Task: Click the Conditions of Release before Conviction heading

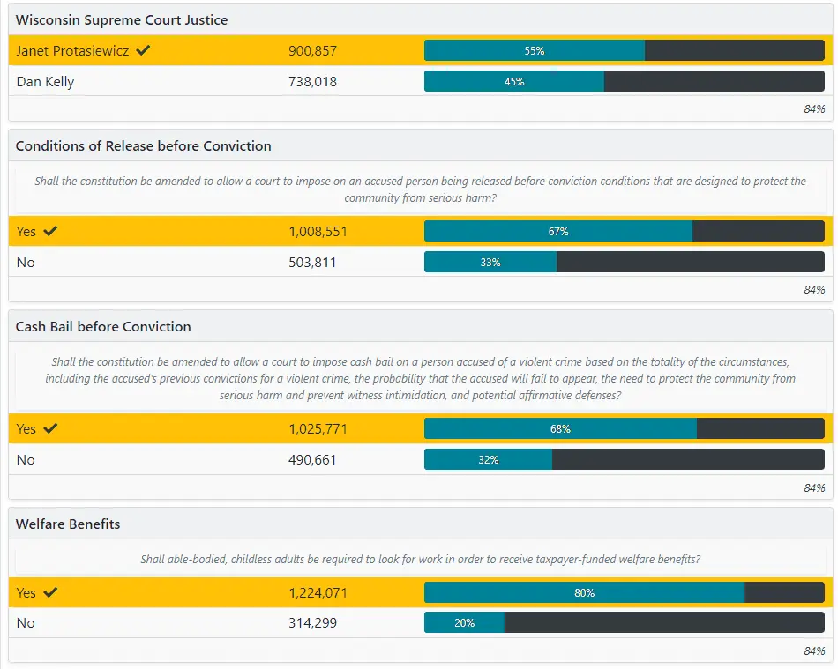Action: [x=144, y=146]
